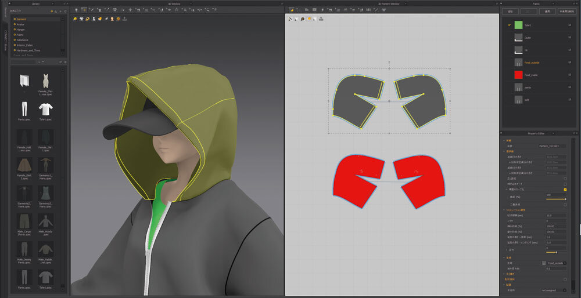581x298 pixels.
Task: Click the first tool in the 2D Pattern toolbar
Action: pyautogui.click(x=291, y=10)
